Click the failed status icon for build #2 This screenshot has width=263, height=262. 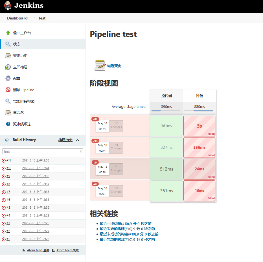click(x=3, y=231)
